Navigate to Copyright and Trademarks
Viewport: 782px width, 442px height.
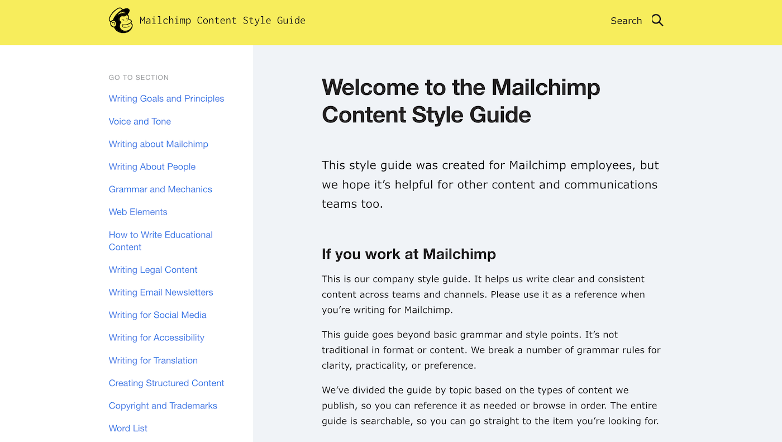tap(163, 406)
